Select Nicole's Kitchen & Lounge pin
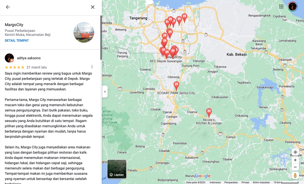The width and height of the screenshot is (304, 184). coord(209,113)
